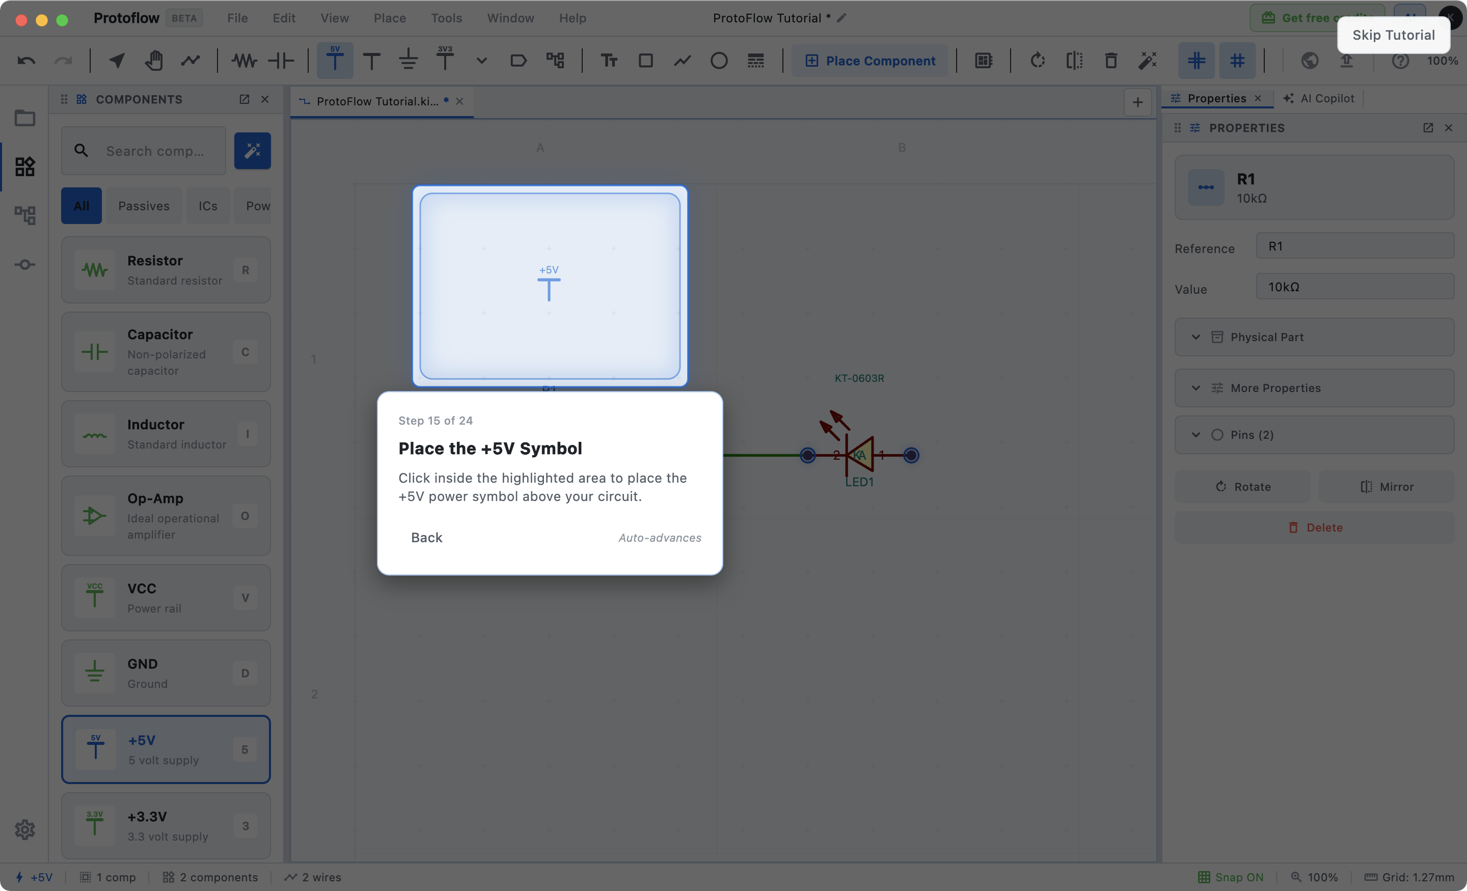Image resolution: width=1467 pixels, height=891 pixels.
Task: Click the Mirror button in Properties
Action: [1387, 486]
